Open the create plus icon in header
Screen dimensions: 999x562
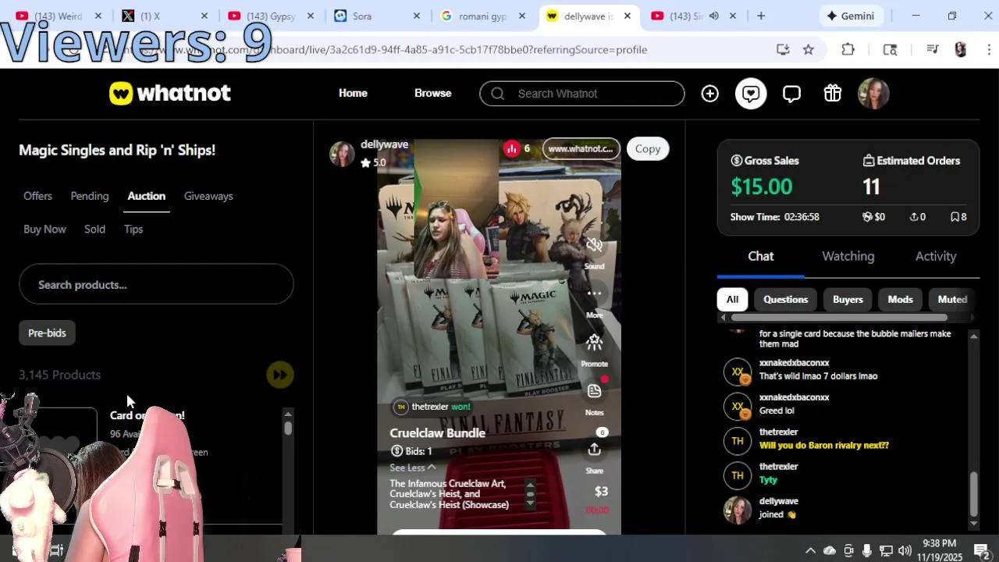point(709,94)
